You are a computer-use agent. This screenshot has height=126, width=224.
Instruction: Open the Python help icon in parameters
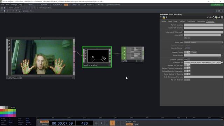(164, 17)
